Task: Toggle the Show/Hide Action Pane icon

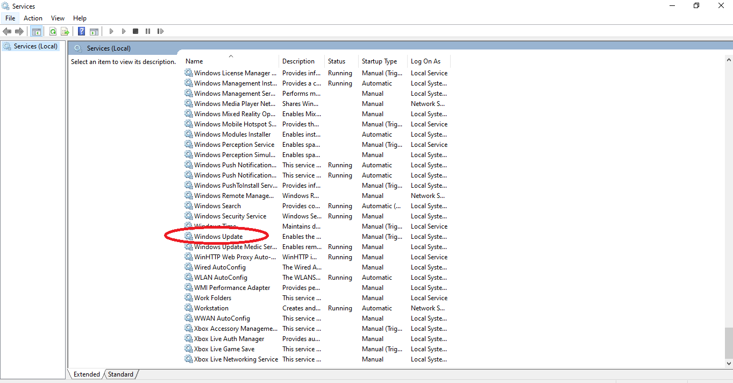Action: pos(94,32)
